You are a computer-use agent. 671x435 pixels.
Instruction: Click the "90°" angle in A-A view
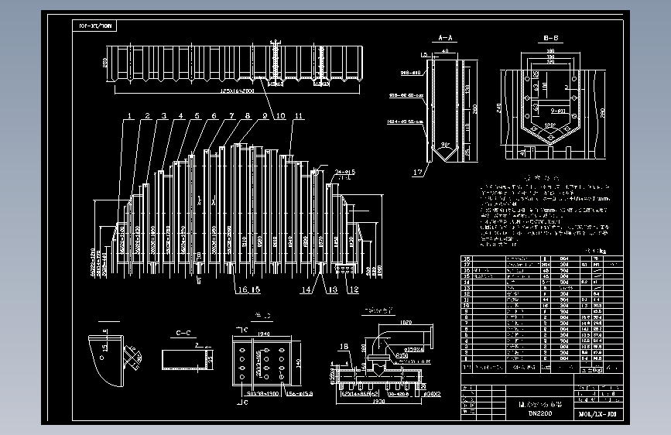(x=445, y=146)
